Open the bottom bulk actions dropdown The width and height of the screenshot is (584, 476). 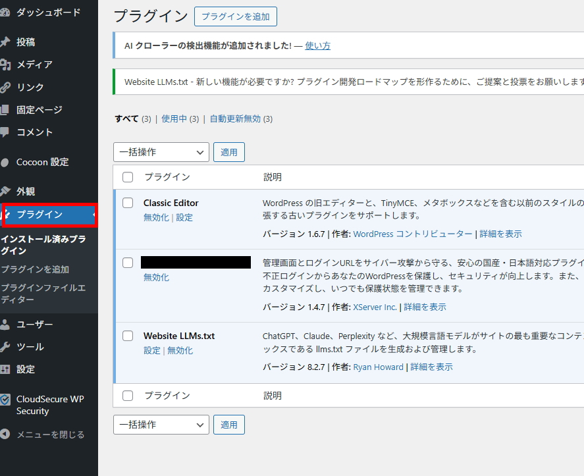(x=161, y=425)
